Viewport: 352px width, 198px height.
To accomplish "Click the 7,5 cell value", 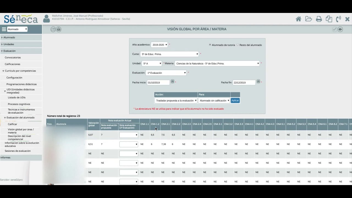I will [163, 135].
